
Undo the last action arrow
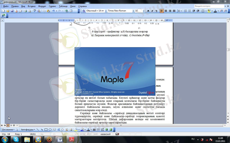click(x=53, y=11)
